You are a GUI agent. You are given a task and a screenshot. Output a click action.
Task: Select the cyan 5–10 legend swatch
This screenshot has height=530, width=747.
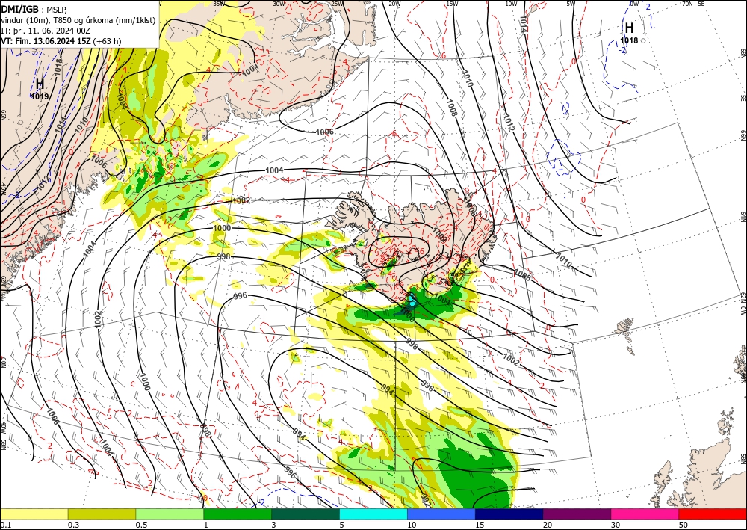click(373, 514)
